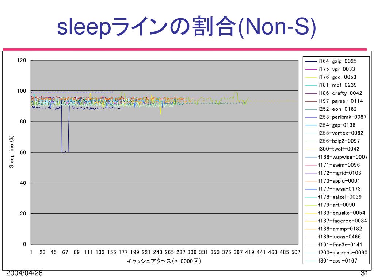The height and width of the screenshot is (280, 374).
Task: Click y-axis value 0
Action: [24, 244]
